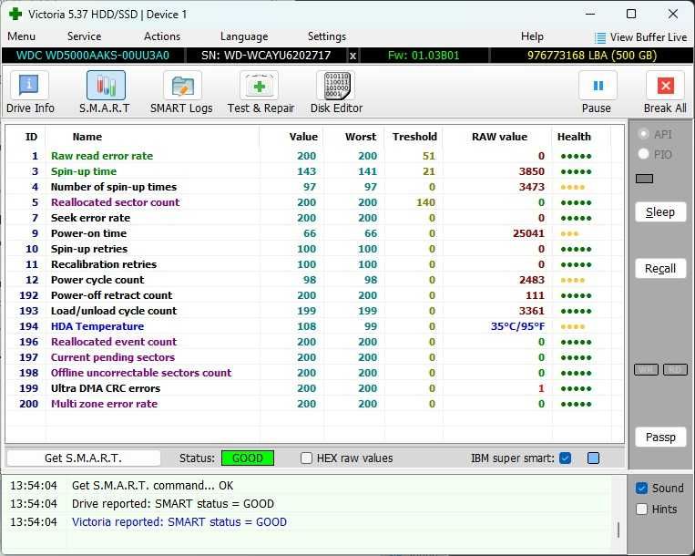Click the RAW value column header
The width and height of the screenshot is (695, 556).
499,137
